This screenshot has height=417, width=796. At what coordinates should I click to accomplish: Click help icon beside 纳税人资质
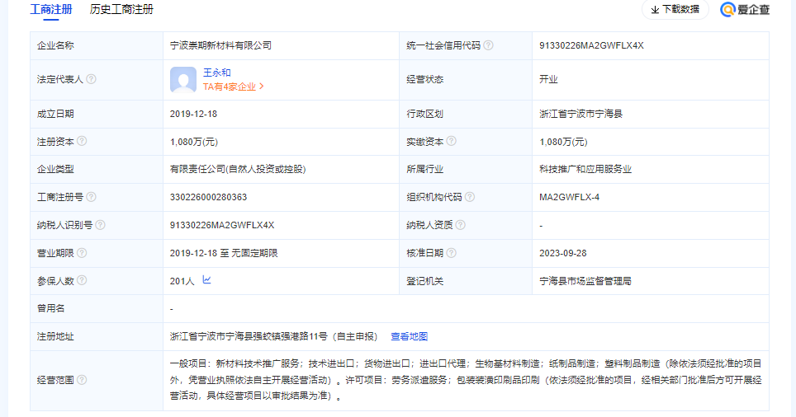coord(461,224)
